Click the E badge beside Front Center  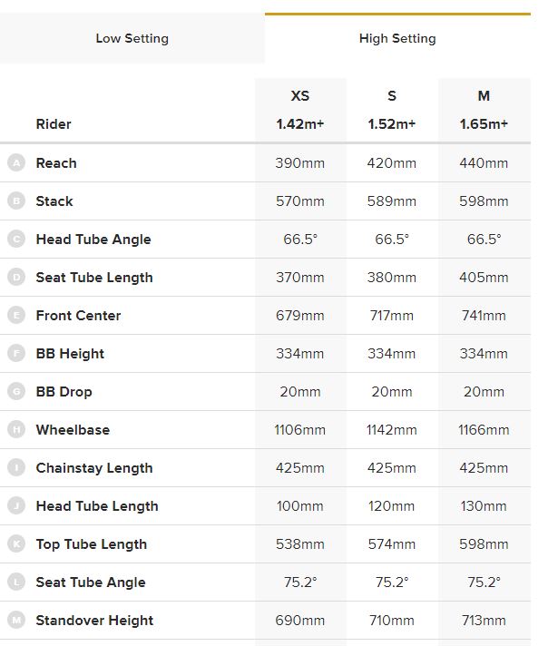pyautogui.click(x=15, y=316)
